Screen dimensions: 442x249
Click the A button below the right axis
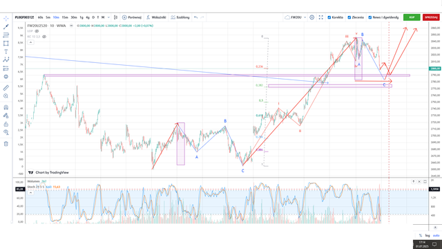click(x=435, y=228)
